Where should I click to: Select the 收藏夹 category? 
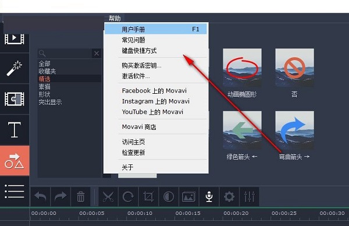click(47, 71)
